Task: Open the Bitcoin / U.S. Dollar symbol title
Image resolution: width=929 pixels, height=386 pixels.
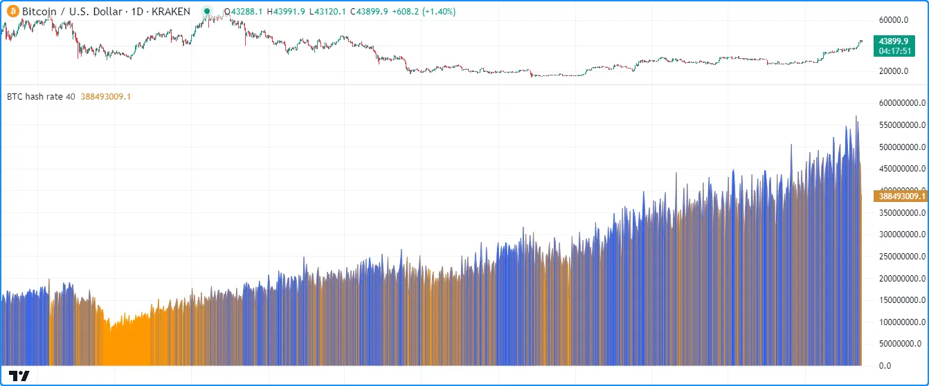Action: pyautogui.click(x=106, y=12)
